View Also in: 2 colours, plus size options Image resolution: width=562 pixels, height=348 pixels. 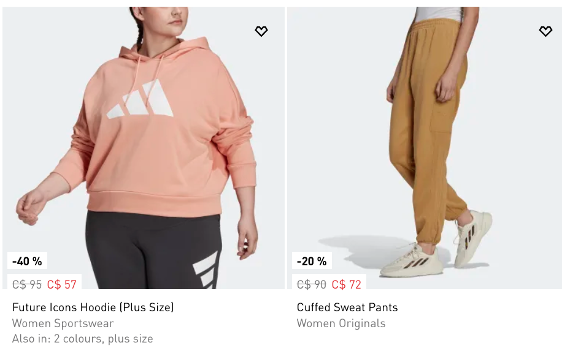coord(82,338)
